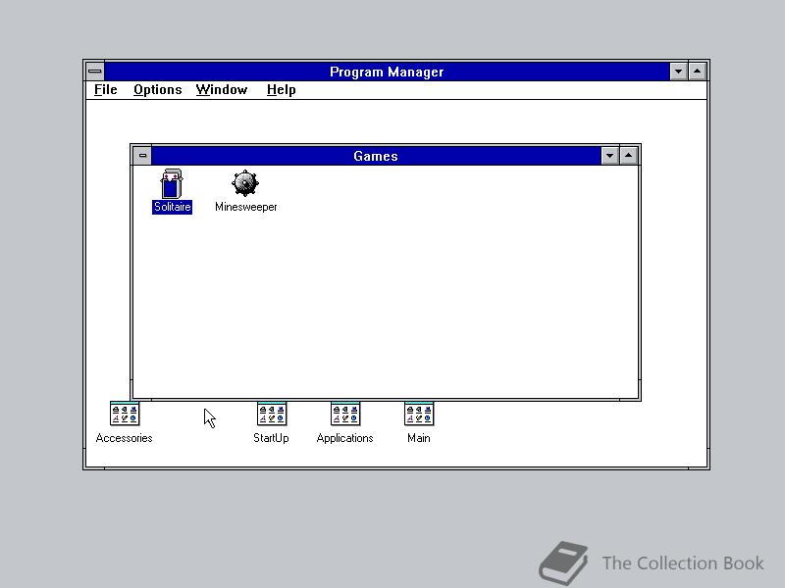Click the Program Manager title bar
785x588 pixels.
click(387, 72)
